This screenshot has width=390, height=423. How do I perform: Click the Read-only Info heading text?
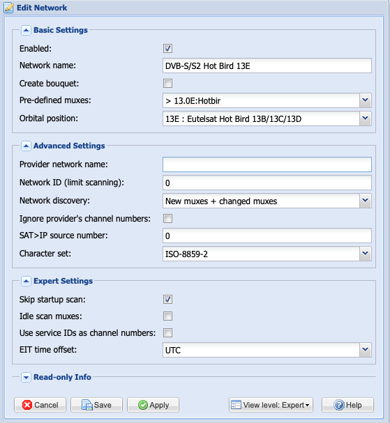tap(62, 377)
